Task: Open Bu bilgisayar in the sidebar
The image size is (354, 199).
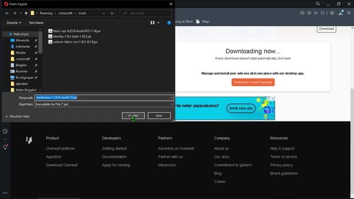Action: pos(24,77)
